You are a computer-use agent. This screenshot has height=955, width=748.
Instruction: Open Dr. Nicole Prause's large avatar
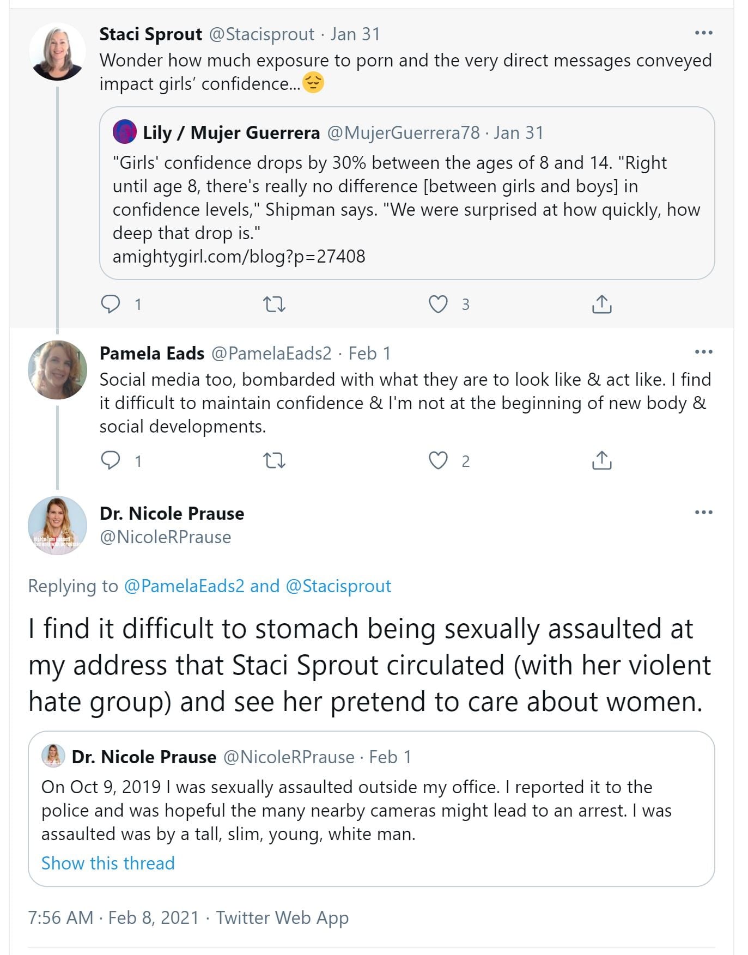pos(57,525)
